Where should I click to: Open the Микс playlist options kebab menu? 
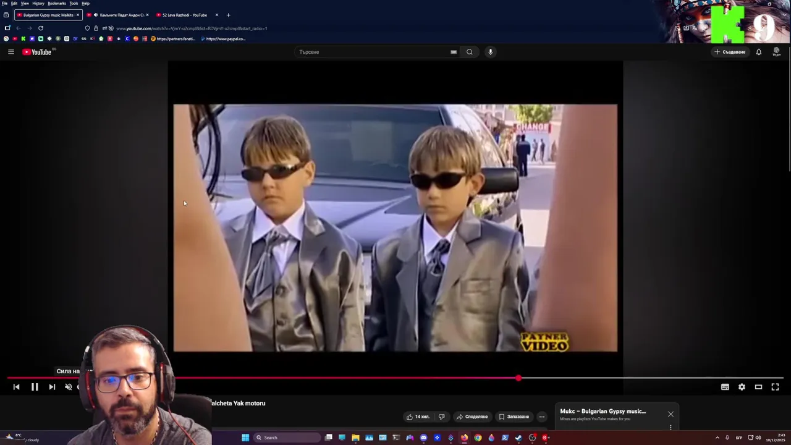670,427
